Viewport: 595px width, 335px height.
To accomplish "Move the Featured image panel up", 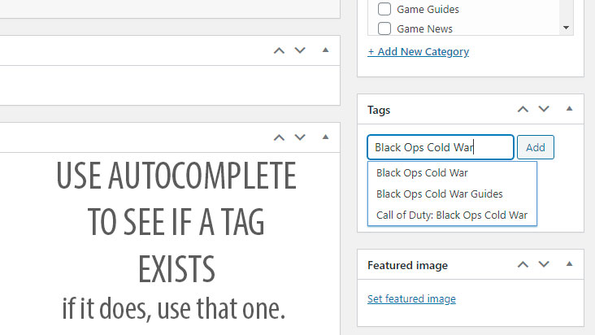I will click(x=523, y=264).
